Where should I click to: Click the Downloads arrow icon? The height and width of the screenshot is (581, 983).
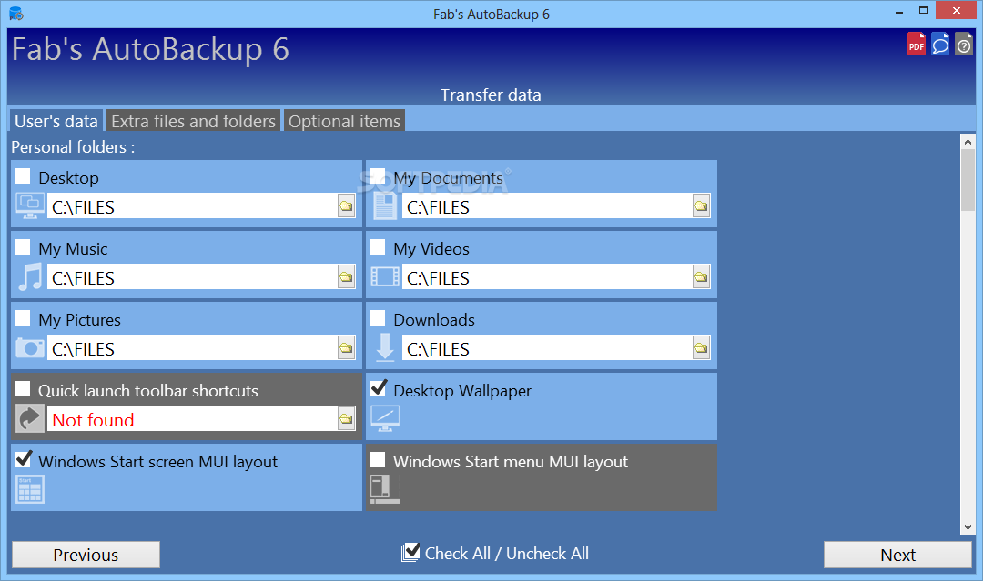coord(385,347)
